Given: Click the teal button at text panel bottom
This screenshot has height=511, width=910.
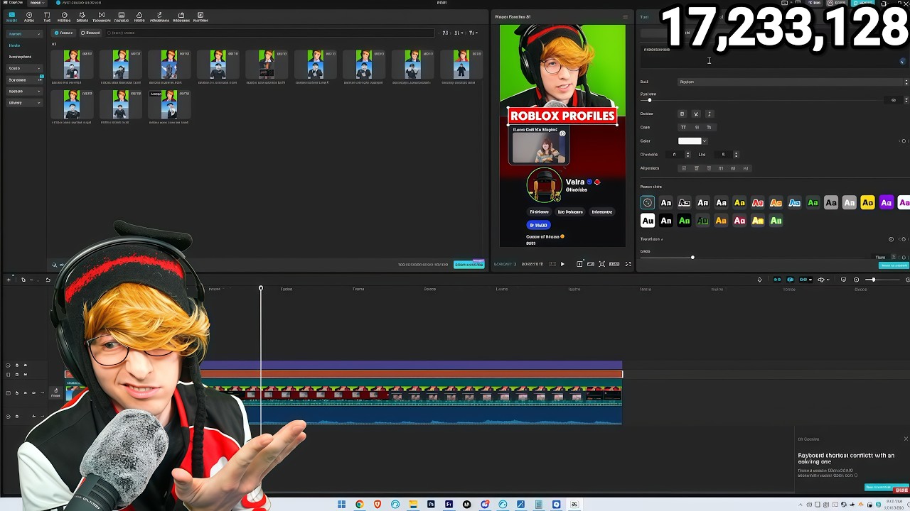Looking at the screenshot, I should click(894, 265).
